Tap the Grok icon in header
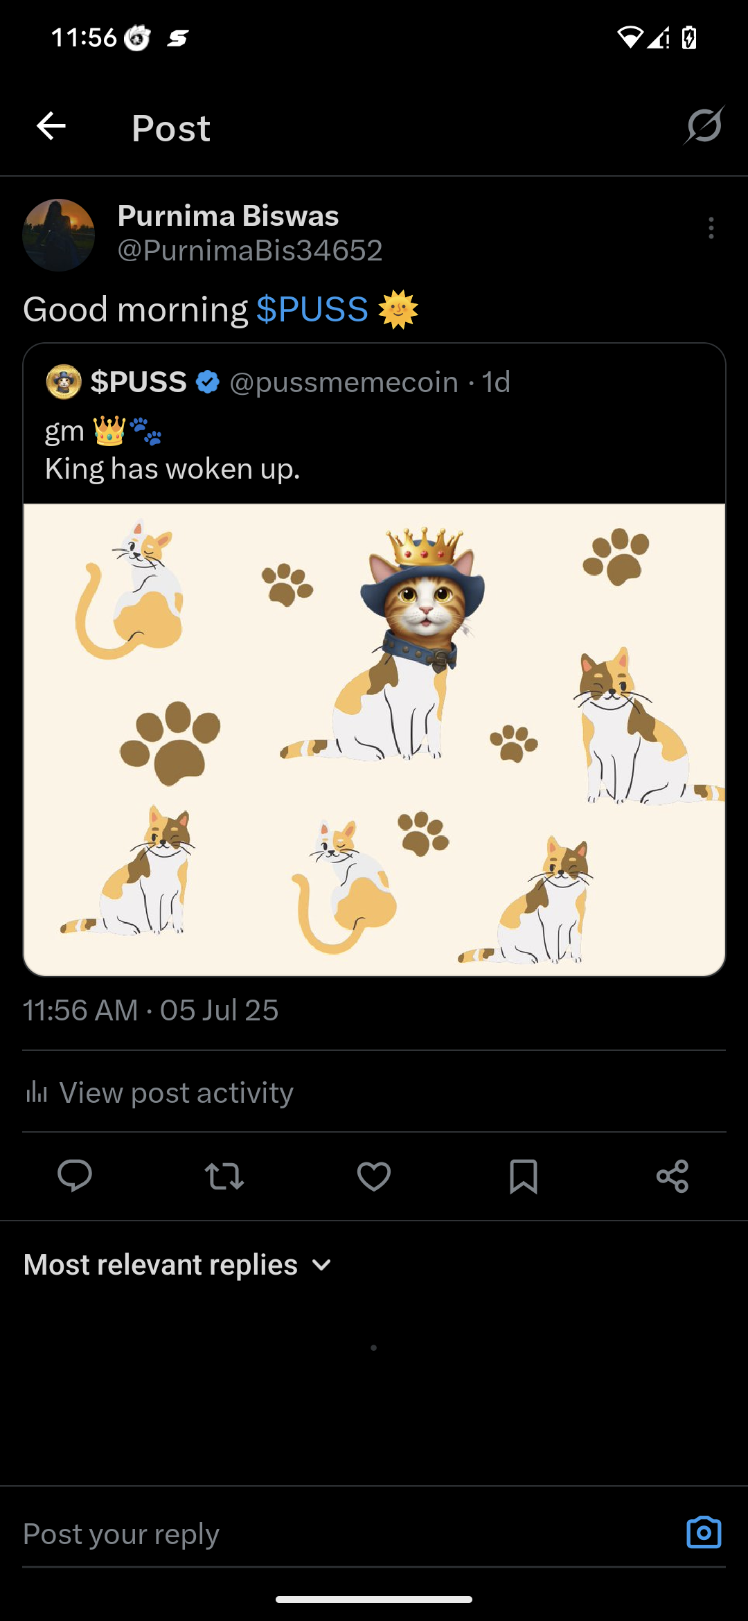 click(x=704, y=125)
